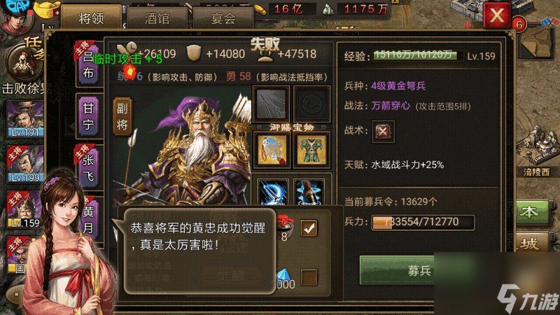Screen dimensions: 560x315
Task: Click the 兵力 troop strength bar
Action: 423,222
